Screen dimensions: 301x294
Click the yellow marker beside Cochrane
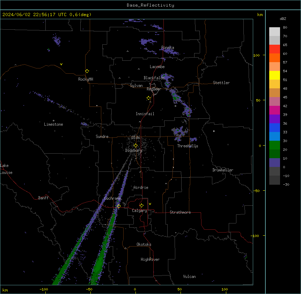tap(119, 206)
